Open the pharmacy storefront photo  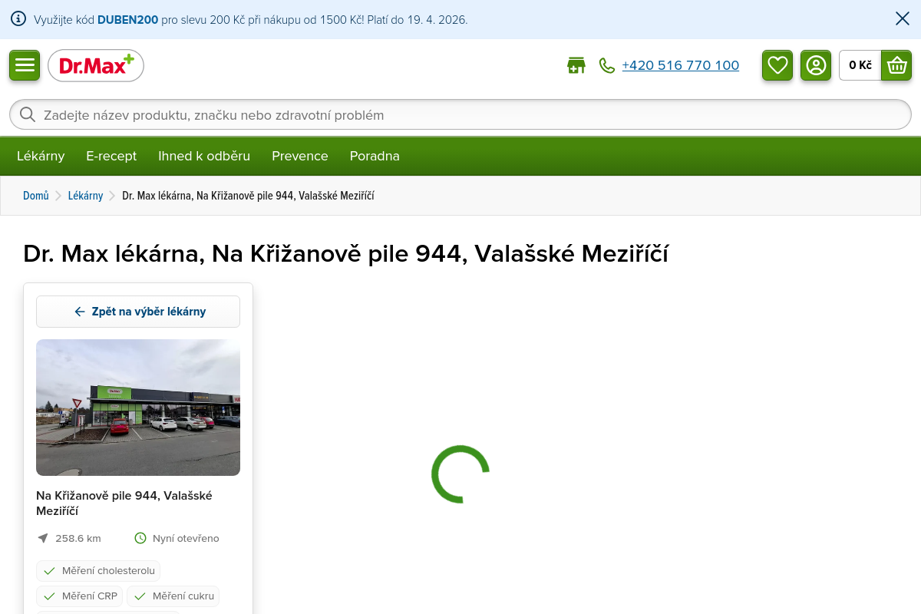coord(138,408)
